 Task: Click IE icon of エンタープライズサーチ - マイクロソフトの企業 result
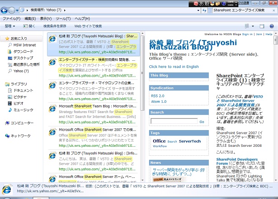pos(52,85)
